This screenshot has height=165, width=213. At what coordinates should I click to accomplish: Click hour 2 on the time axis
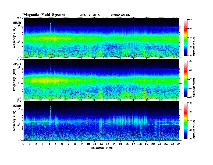pos(36,144)
